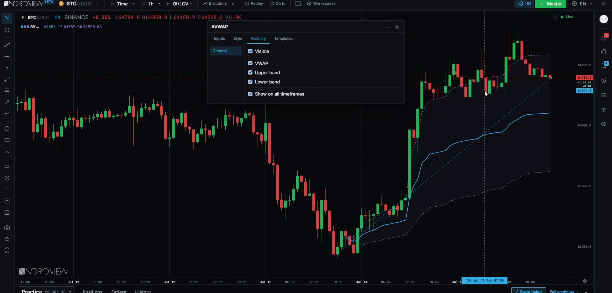This screenshot has width=612, height=293.
Task: Expand the Time chart type dropdown
Action: click(x=122, y=4)
